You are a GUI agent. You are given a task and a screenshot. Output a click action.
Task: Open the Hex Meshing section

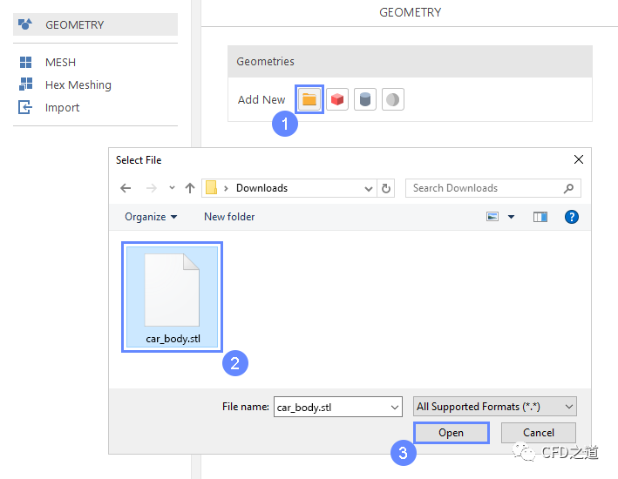point(78,85)
